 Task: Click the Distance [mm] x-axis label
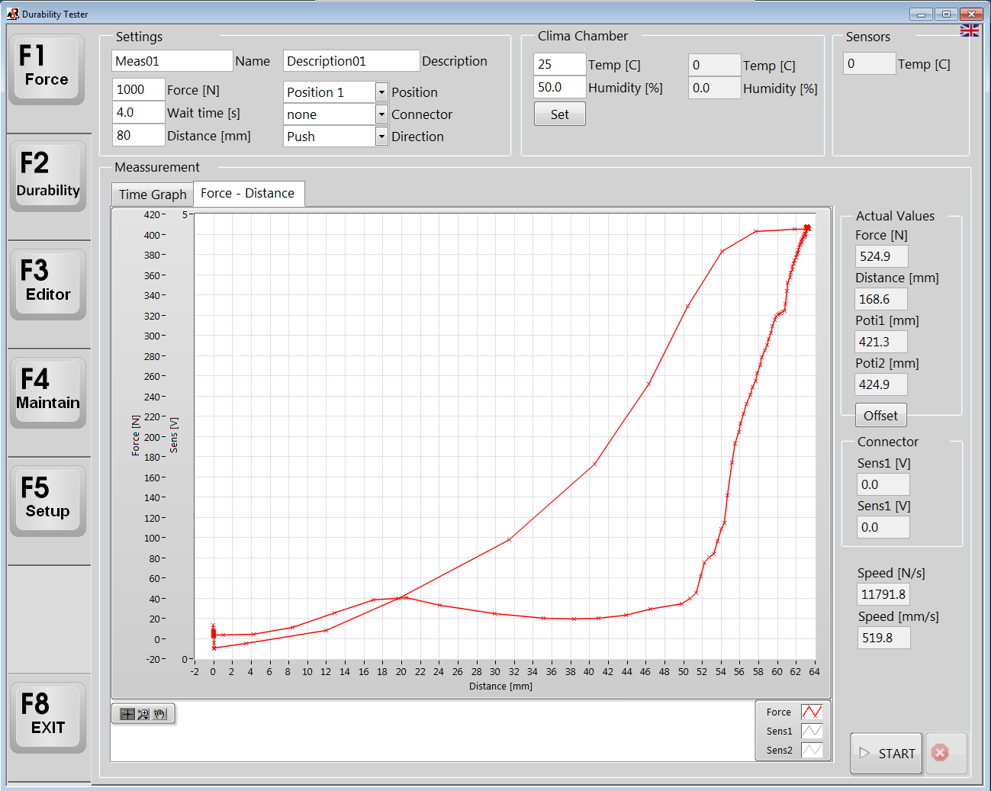click(500, 686)
